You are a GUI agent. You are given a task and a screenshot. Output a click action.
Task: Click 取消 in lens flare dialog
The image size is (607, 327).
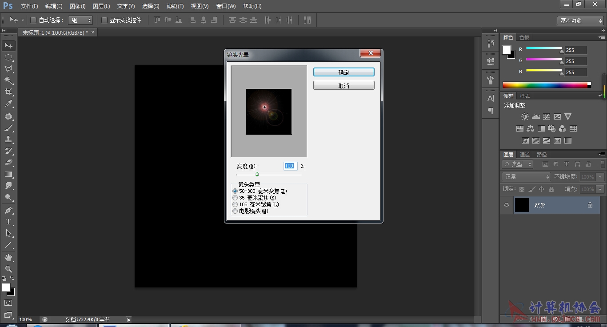[x=343, y=86]
